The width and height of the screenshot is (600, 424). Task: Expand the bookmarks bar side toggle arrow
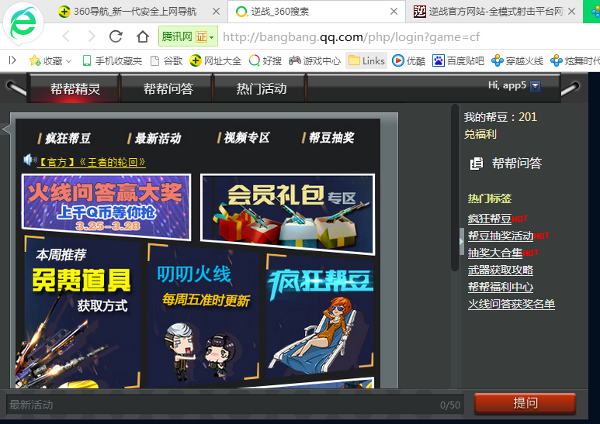[12, 60]
